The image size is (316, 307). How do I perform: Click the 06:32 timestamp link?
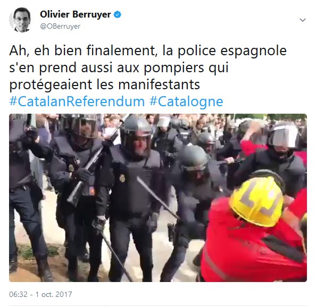coord(18,294)
